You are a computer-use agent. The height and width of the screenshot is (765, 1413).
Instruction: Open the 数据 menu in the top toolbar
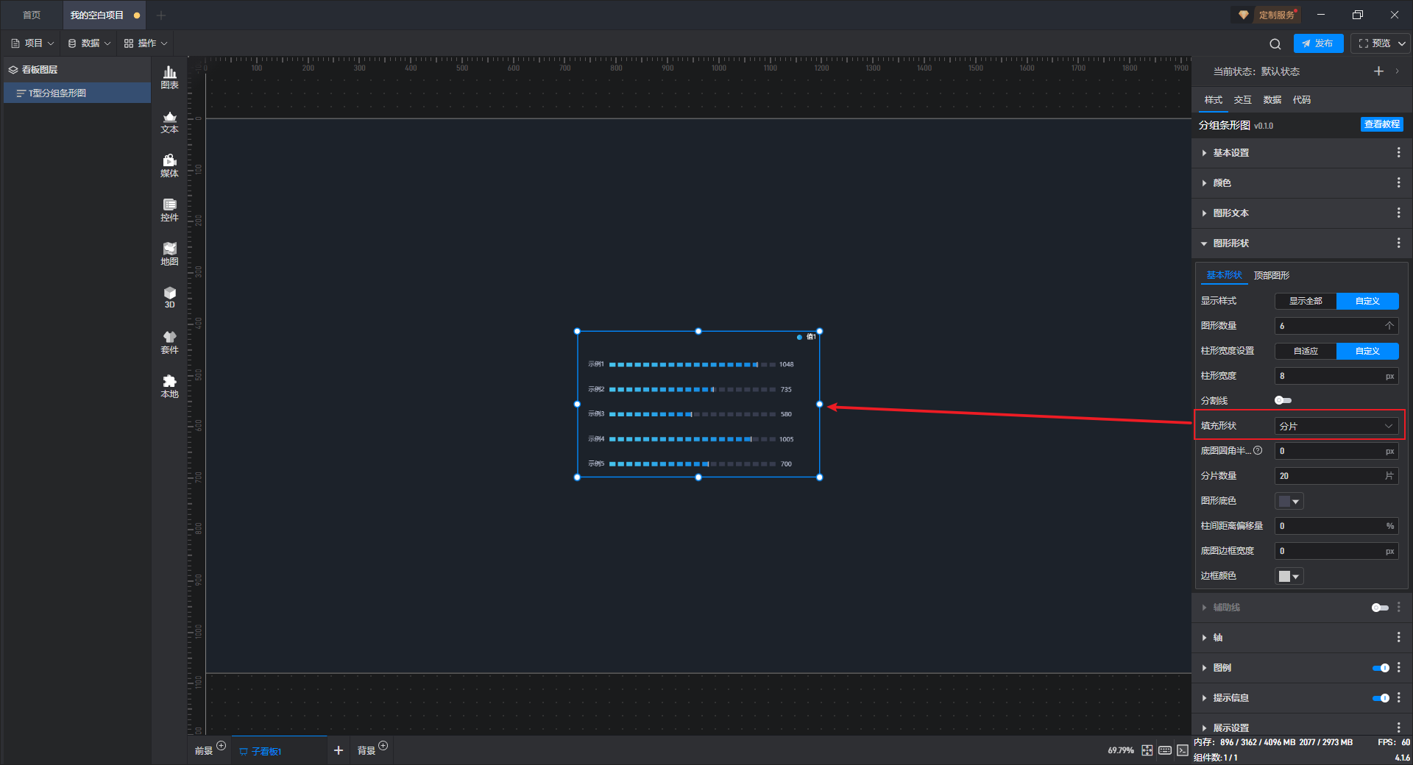pos(89,43)
